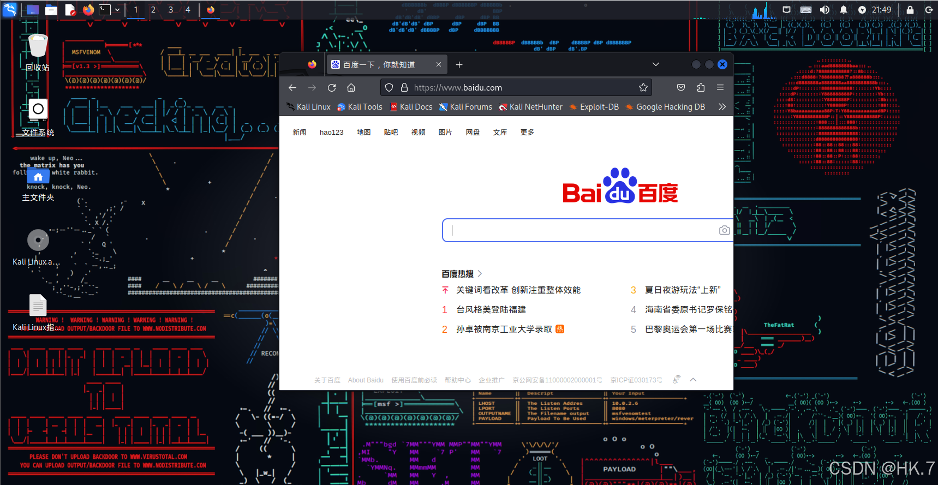Select the 百度一下，你就知道 browser tab
The width and height of the screenshot is (938, 485).
(x=386, y=64)
